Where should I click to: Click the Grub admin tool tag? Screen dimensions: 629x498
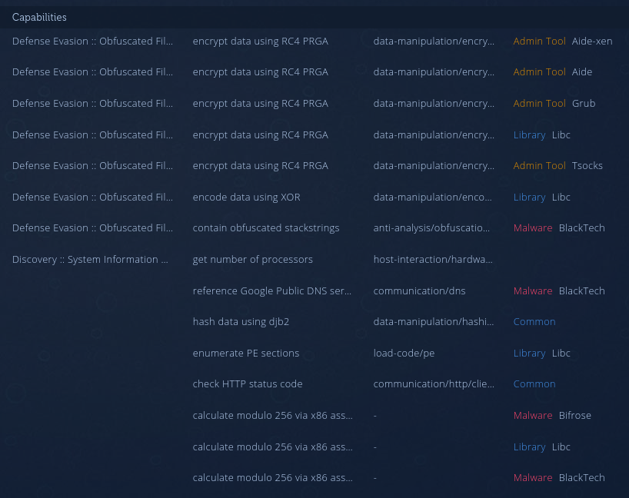point(583,103)
